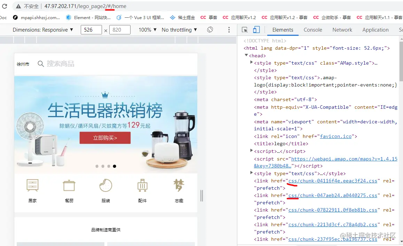Click the viewport resize handle beside the page
403x246 pixels.
(x=201, y=196)
